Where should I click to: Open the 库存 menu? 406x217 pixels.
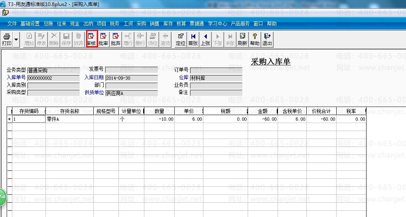pyautogui.click(x=168, y=24)
